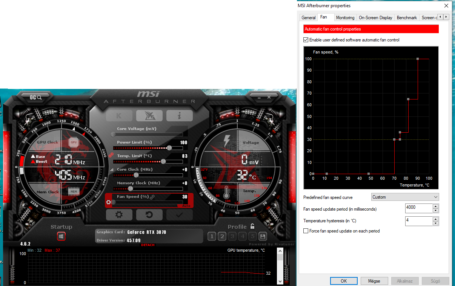Click the Power Limit slider handle
455x286 pixels.
coord(169,148)
